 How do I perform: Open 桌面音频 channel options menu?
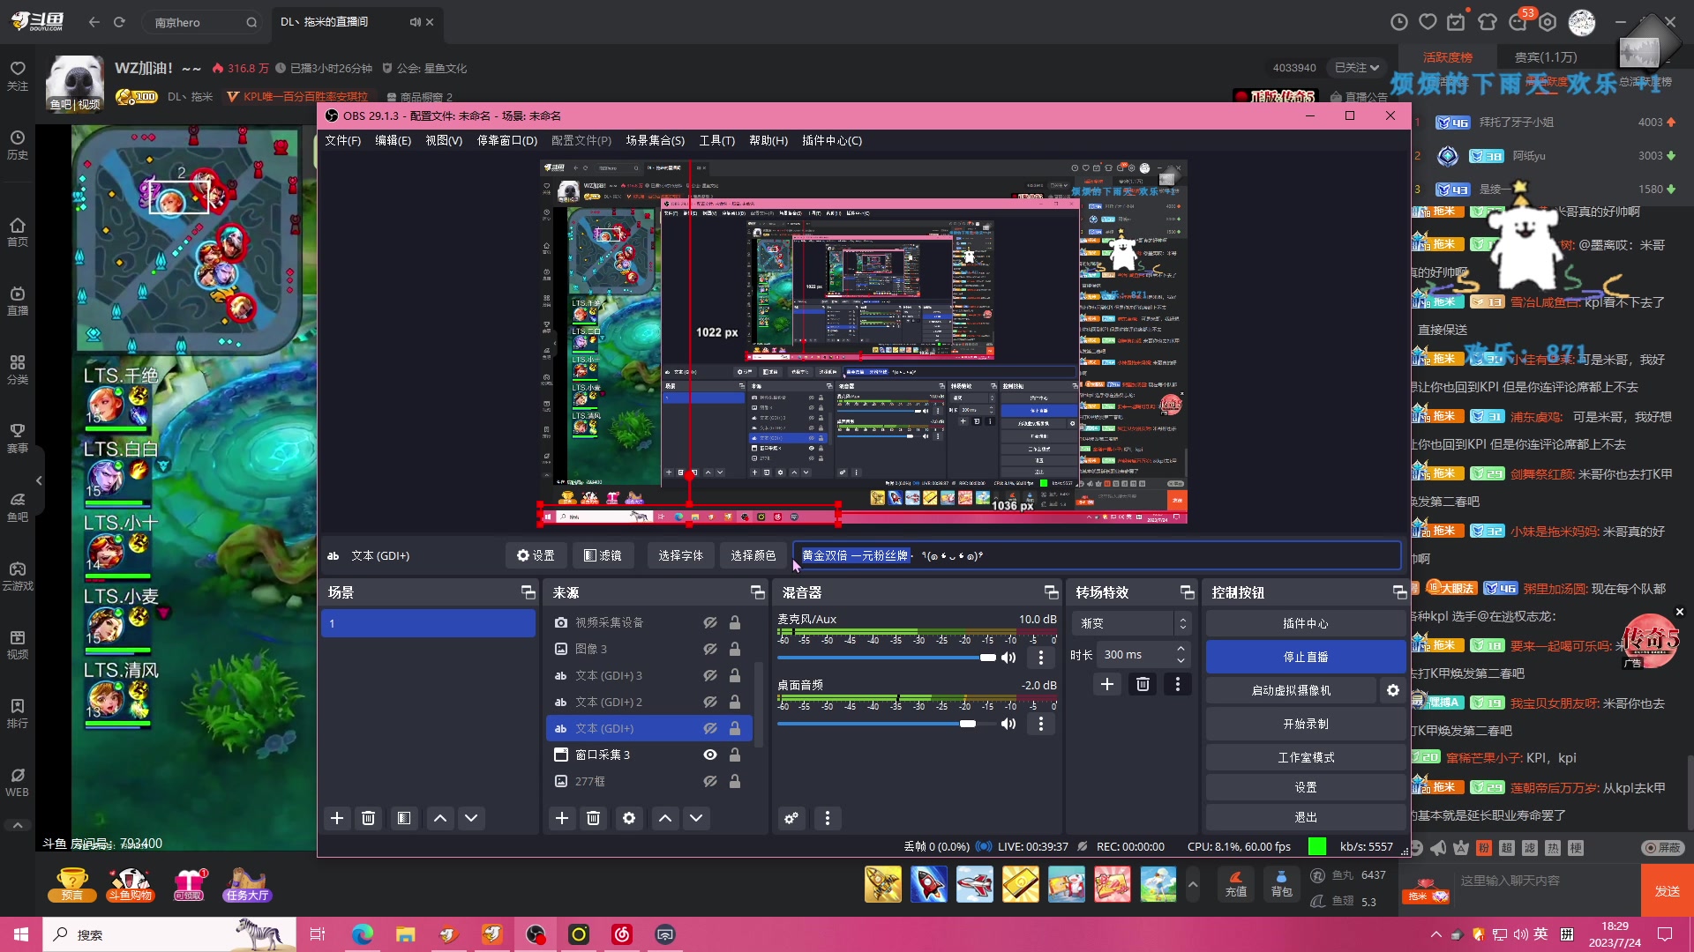[1041, 724]
